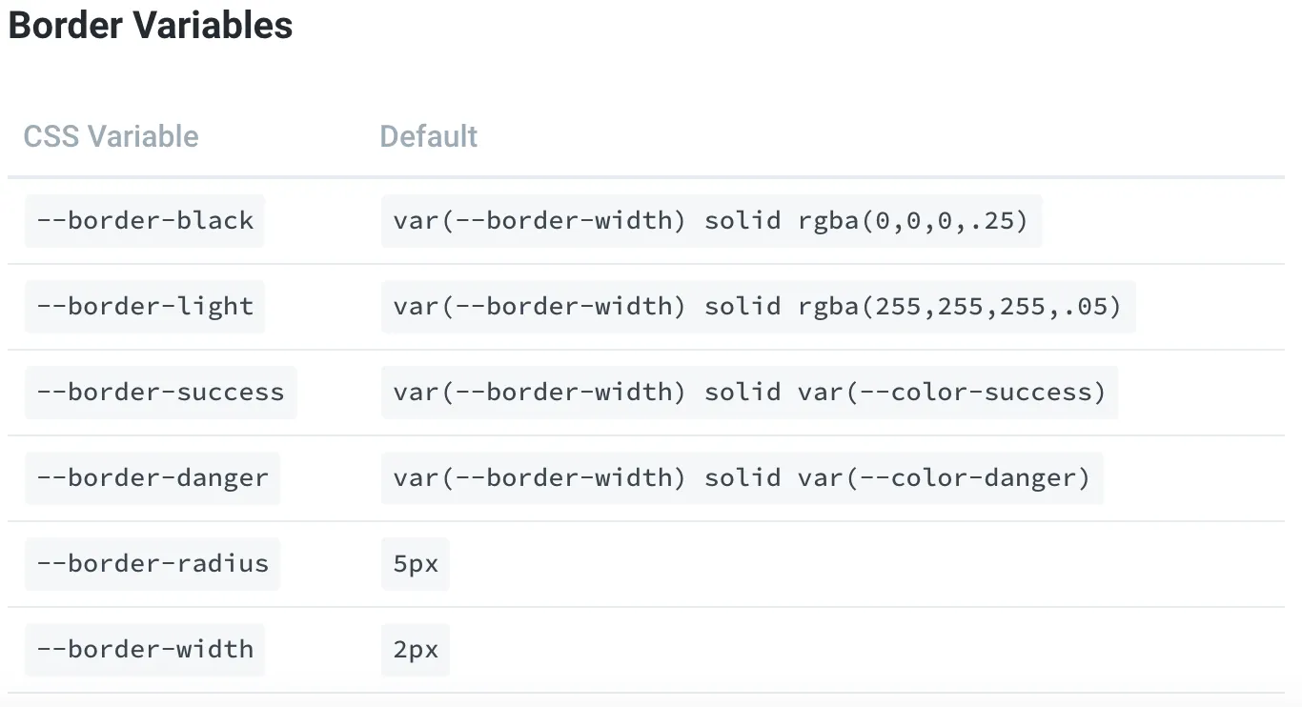Select the --border-danger variable code

(x=153, y=478)
